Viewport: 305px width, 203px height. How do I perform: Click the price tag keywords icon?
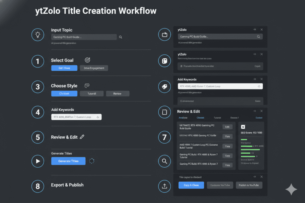click(x=164, y=86)
